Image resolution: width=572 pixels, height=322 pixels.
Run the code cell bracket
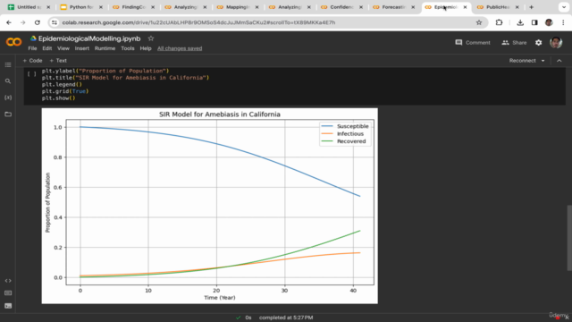32,73
